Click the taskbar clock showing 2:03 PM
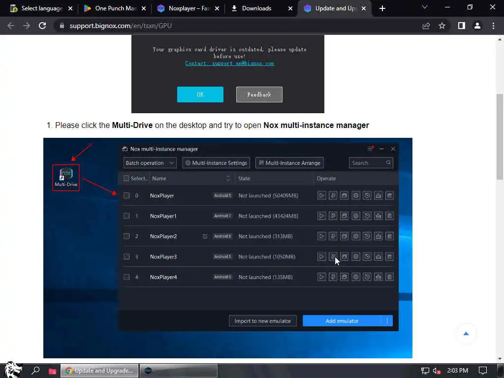The height and width of the screenshot is (378, 504). pos(457,371)
